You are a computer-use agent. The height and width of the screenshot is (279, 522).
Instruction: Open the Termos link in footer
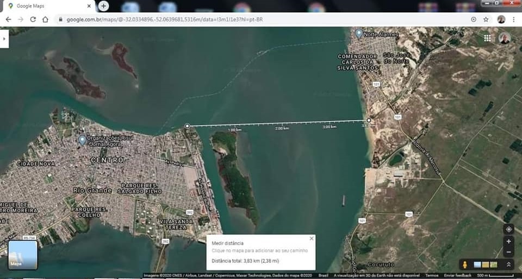(432, 276)
